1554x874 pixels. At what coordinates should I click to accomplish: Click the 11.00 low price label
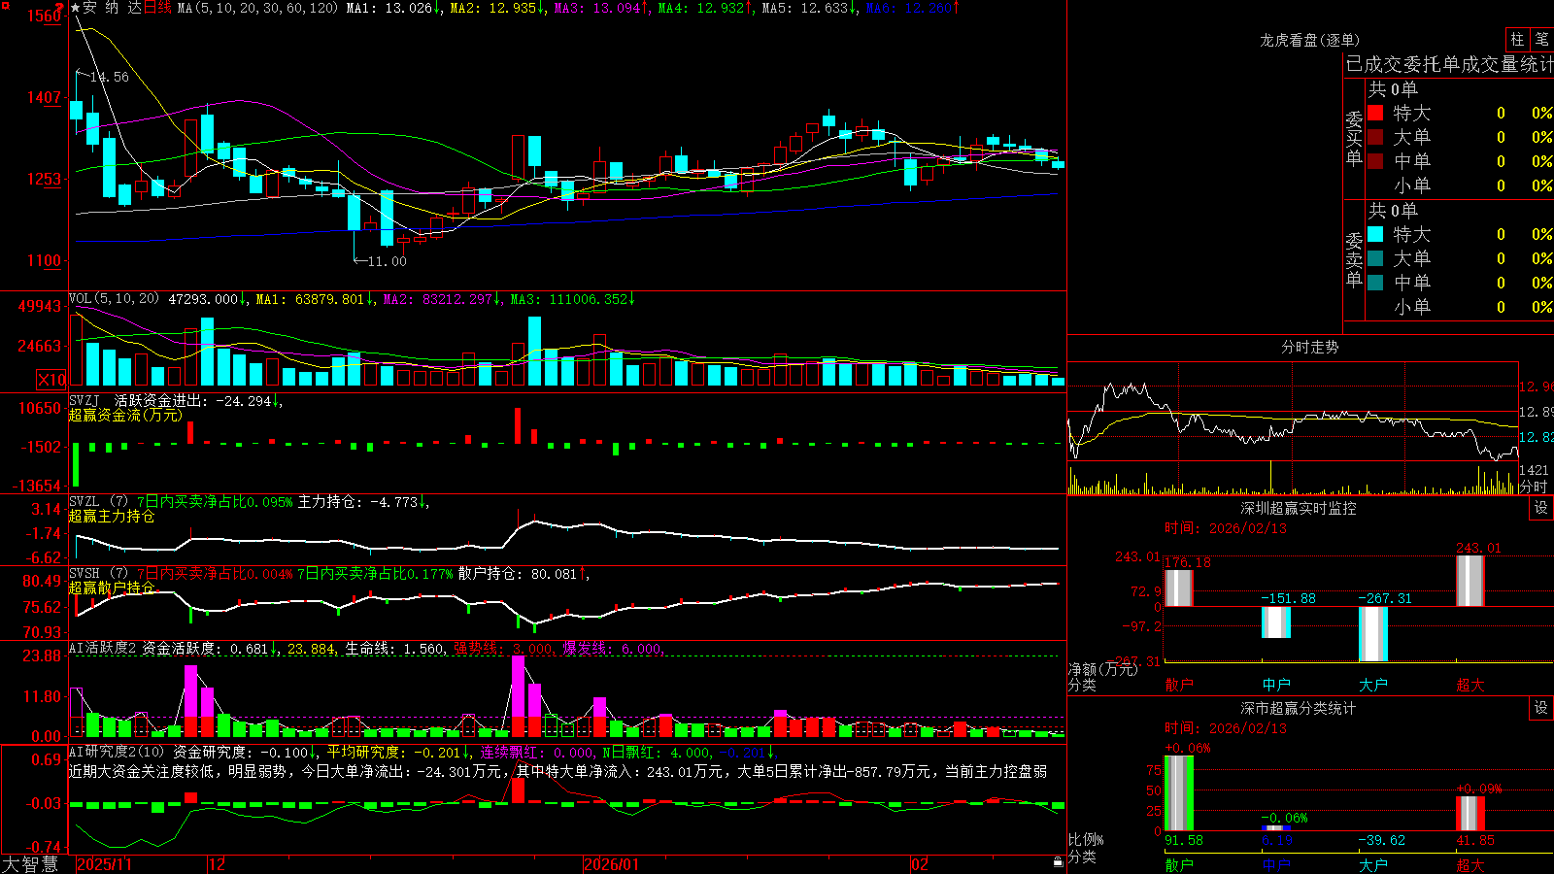tap(388, 261)
